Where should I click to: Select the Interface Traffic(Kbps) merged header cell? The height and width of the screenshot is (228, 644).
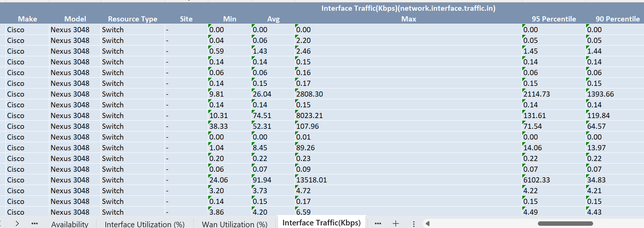tap(408, 8)
